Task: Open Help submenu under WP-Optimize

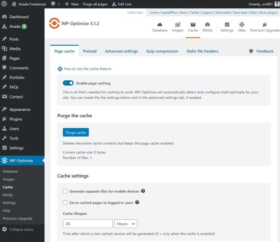Action: click(7, 211)
